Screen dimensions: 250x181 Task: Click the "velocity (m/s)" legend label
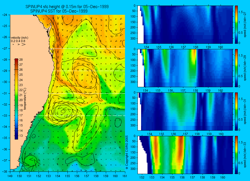19,38
